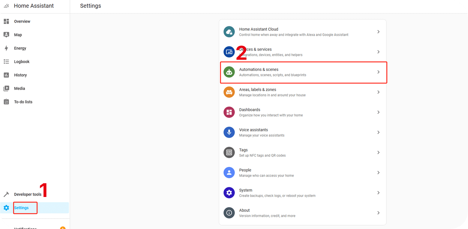Viewport: 468px width, 229px height.
Task: Expand Tags row chevron
Action: tap(378, 152)
